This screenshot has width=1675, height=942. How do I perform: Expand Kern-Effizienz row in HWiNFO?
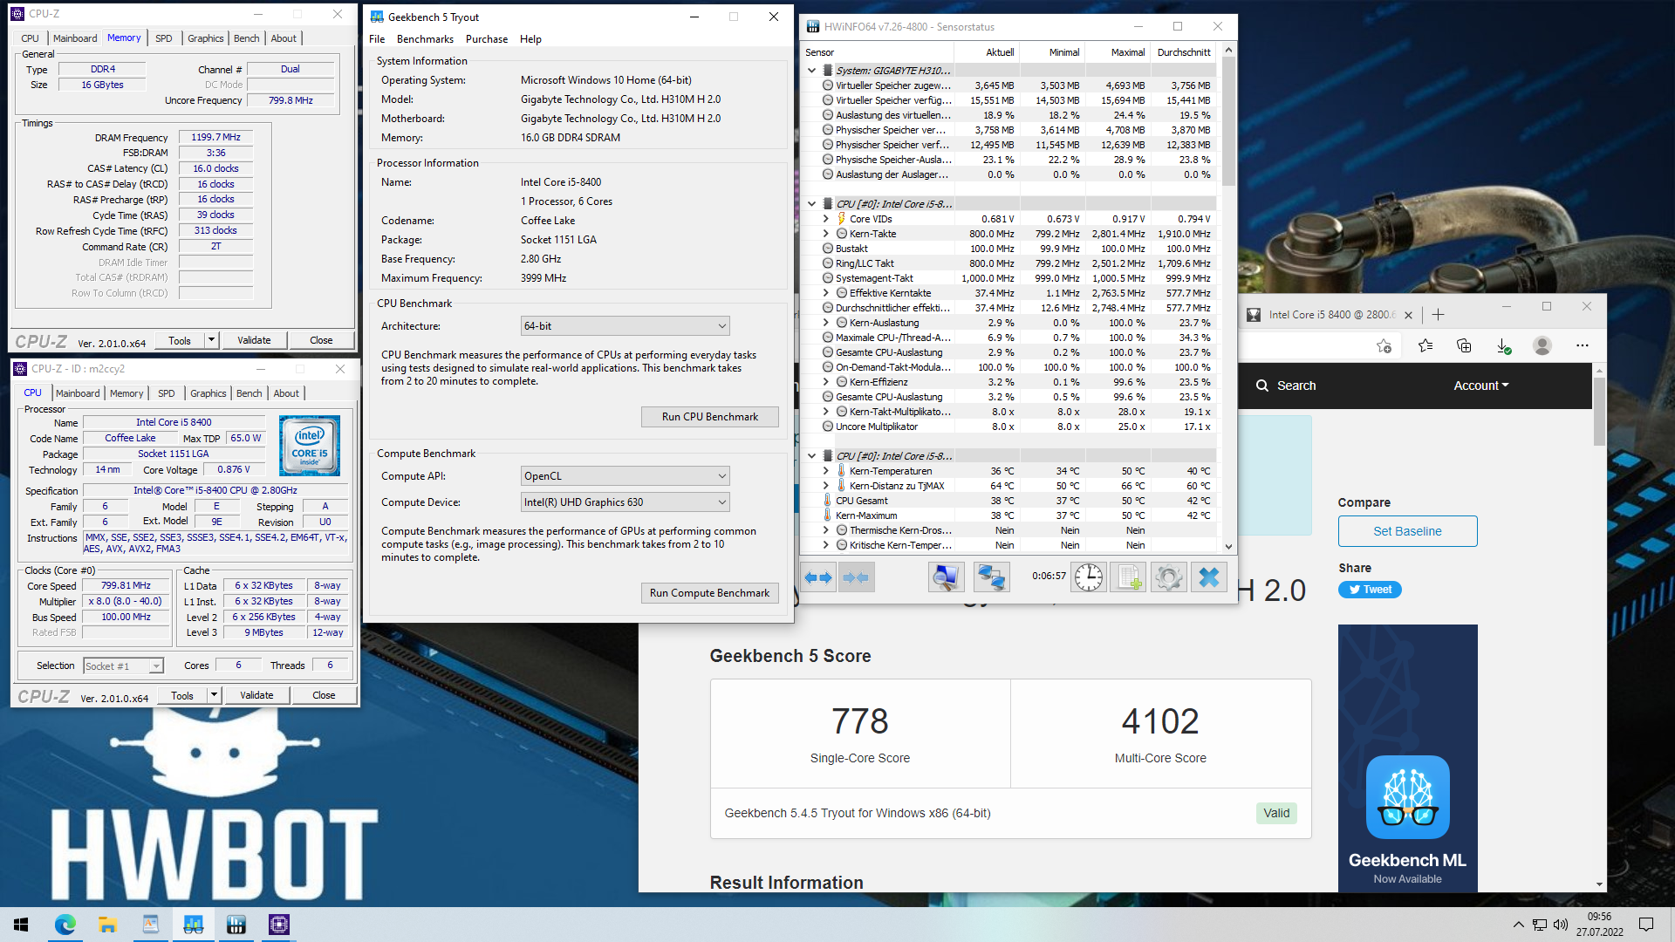(x=826, y=382)
